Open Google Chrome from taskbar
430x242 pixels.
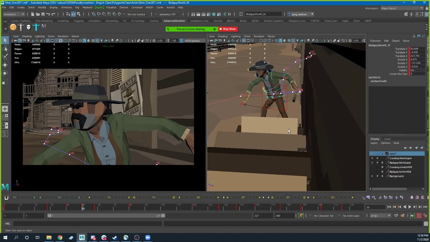[x=60, y=238]
